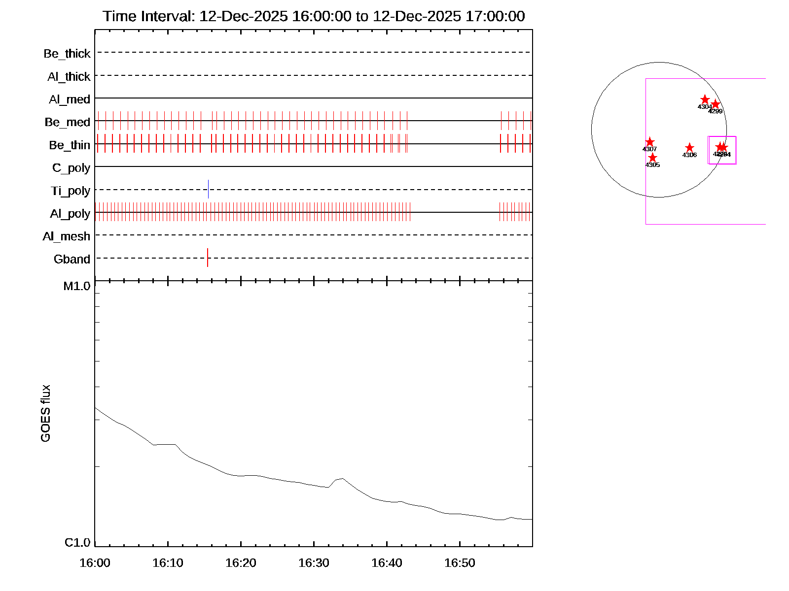Click the GOES flux axis title
Screen dimensions: 789x591
click(x=45, y=413)
